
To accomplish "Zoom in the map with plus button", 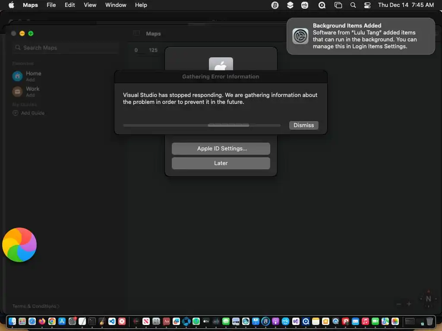I will (409, 304).
